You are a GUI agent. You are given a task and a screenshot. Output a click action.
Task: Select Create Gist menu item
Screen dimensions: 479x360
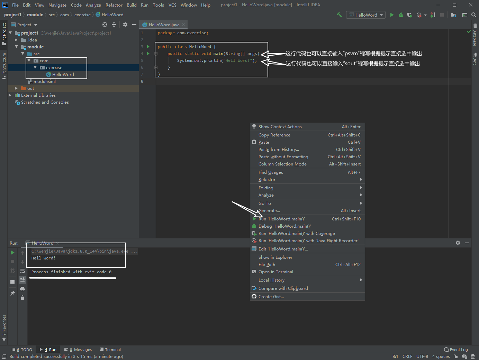click(307, 297)
